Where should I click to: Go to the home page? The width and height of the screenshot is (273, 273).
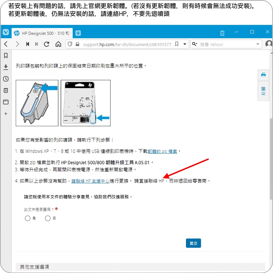pos(58,44)
